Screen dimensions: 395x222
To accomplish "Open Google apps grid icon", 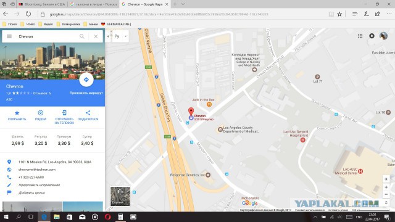I will coord(360,36).
